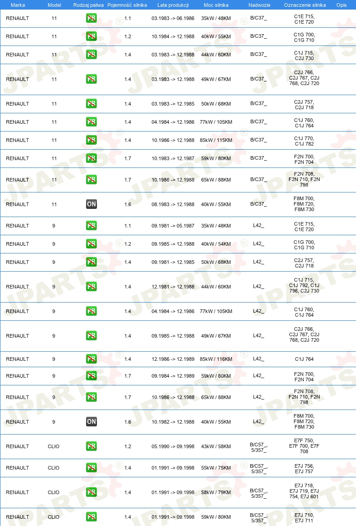Click petrol icon in Renault 9 1.2 40kW/54KM row

click(91, 243)
